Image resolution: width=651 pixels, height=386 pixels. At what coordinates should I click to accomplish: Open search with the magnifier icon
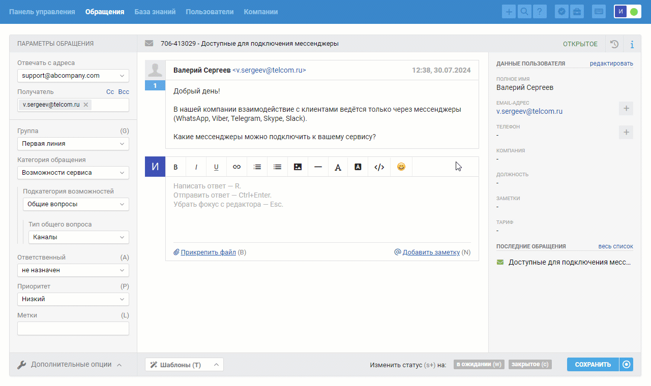(524, 12)
